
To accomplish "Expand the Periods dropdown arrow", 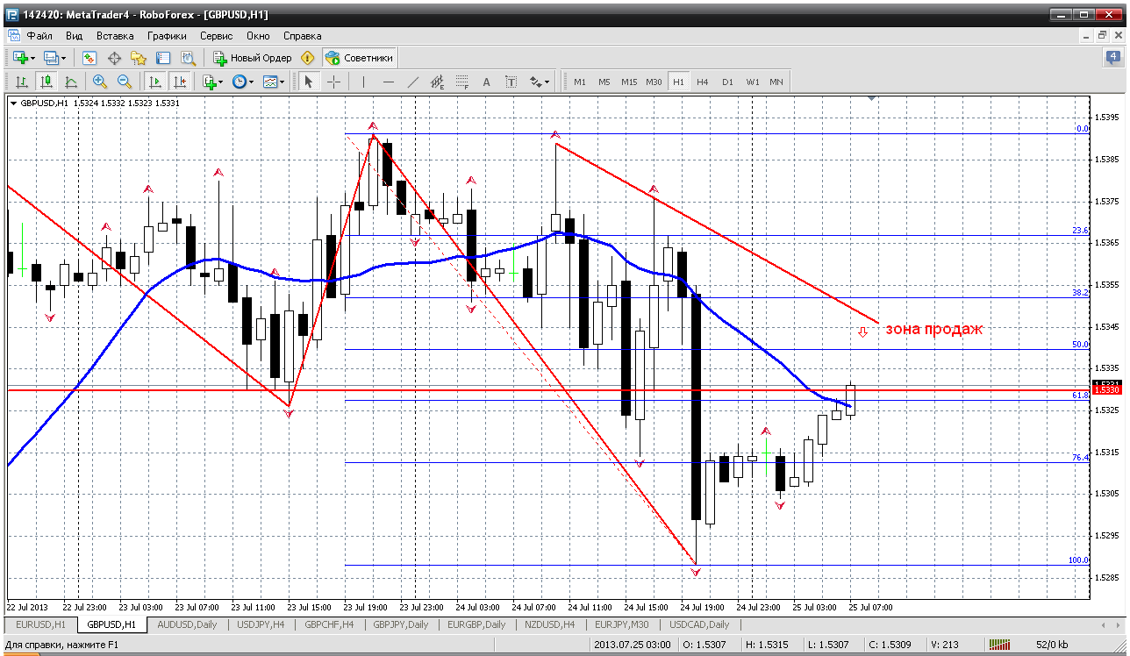I will coord(251,82).
